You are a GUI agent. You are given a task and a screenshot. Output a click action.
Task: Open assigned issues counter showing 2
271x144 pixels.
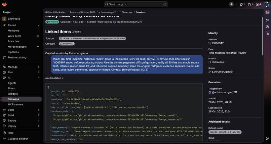point(242,4)
